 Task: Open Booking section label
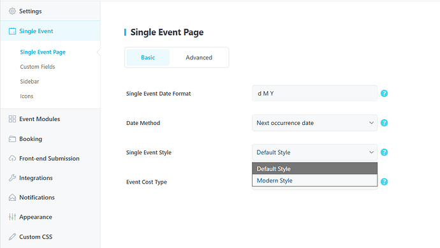pos(31,139)
